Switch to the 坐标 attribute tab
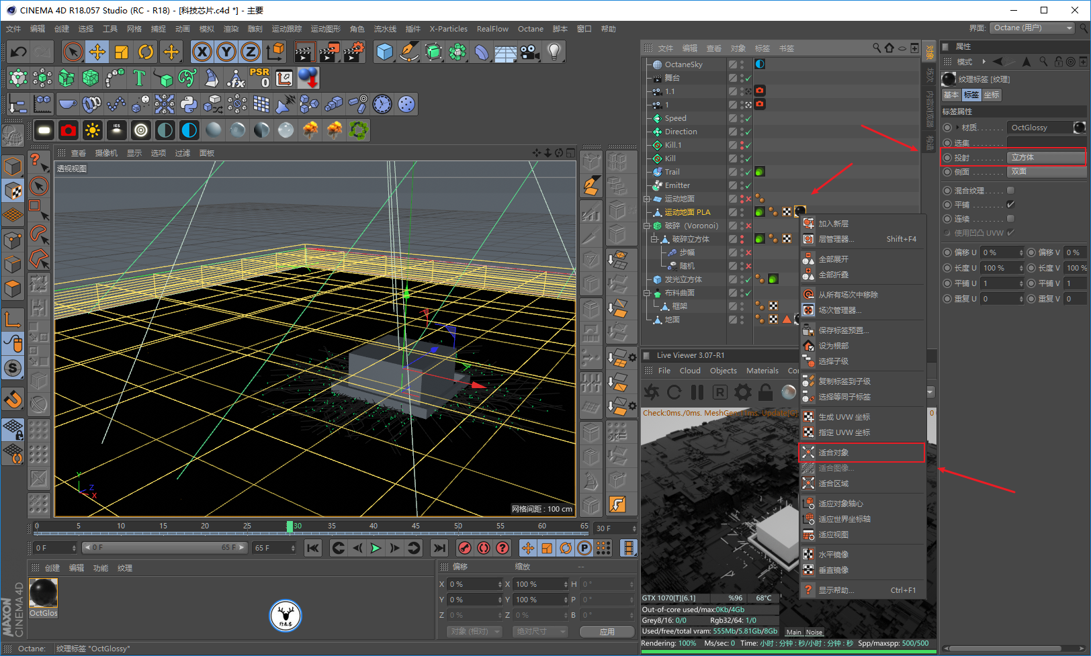 (x=992, y=95)
